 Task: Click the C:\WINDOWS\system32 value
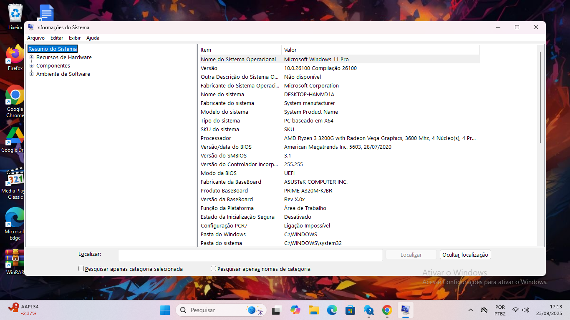[x=313, y=243]
